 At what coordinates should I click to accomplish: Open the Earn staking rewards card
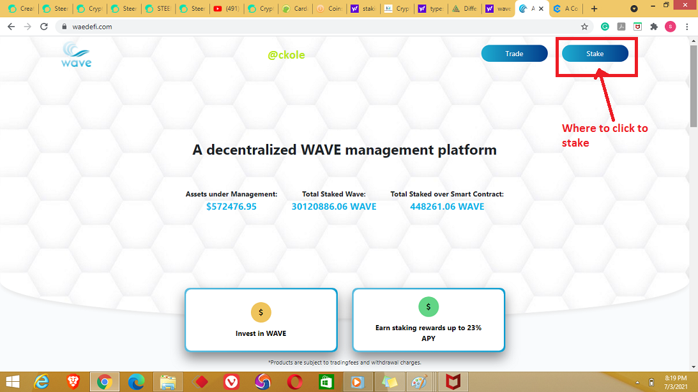(429, 319)
